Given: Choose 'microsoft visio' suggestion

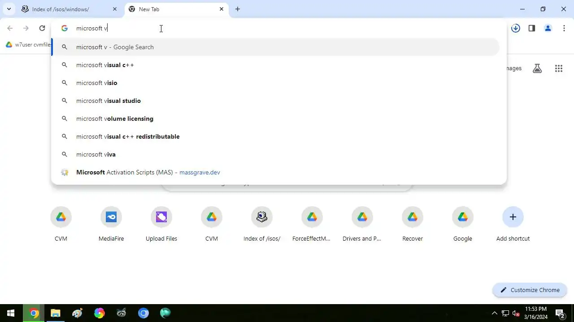Looking at the screenshot, I should coord(275,83).
